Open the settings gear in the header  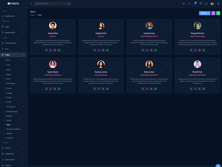218,4
